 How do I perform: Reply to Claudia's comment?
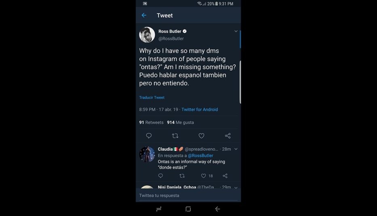160,176
